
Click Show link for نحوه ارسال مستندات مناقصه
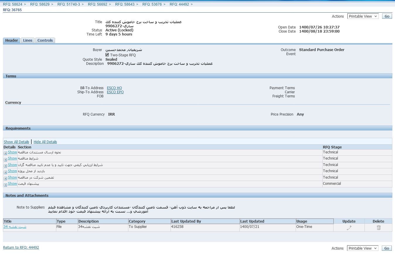tap(12, 152)
